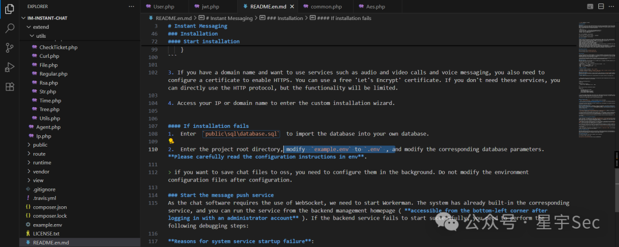
Task: Open composer.json in the explorer
Action: coord(50,207)
